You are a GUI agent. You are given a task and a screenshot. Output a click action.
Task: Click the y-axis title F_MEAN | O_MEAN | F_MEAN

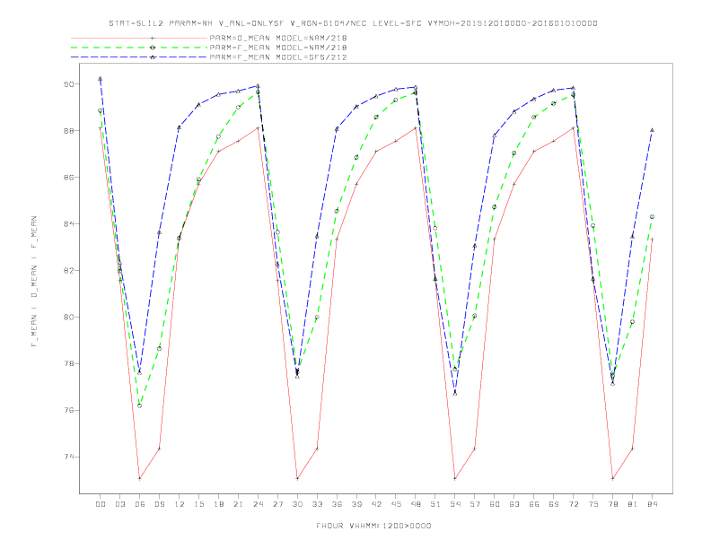pos(34,282)
